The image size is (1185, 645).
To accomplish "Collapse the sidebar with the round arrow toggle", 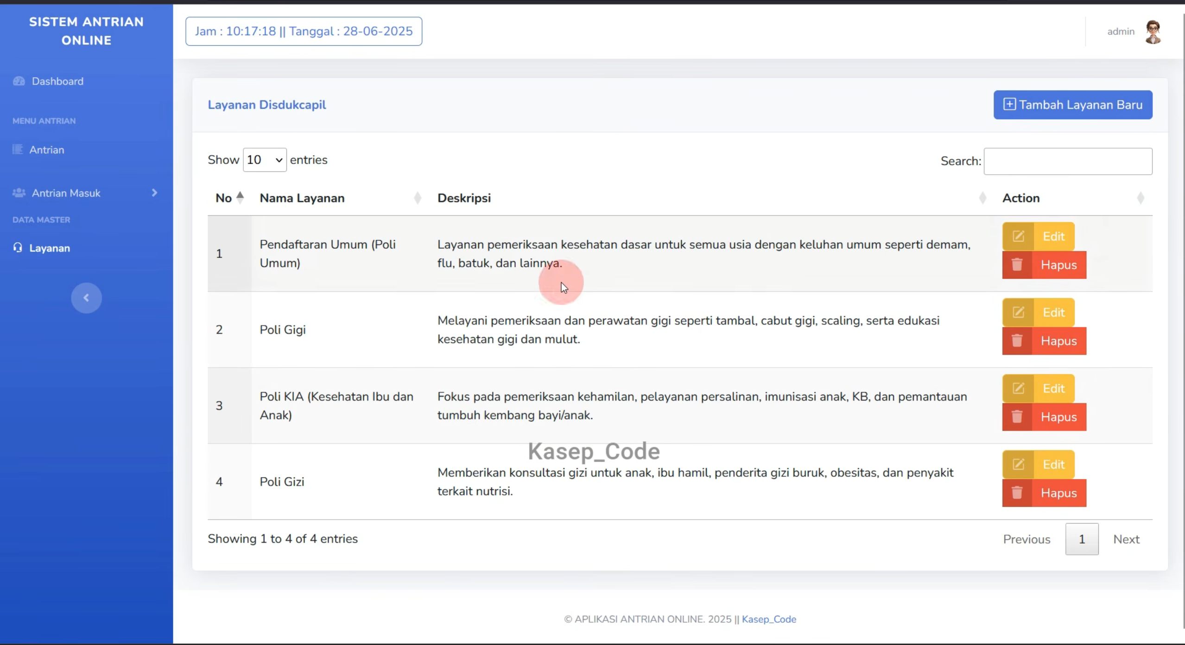I will point(86,298).
